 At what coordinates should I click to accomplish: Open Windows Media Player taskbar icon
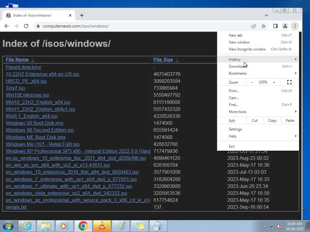click(x=64, y=226)
